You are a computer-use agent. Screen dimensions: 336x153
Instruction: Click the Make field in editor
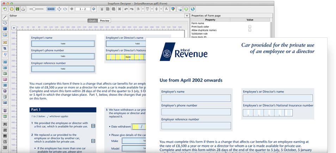[134, 141]
